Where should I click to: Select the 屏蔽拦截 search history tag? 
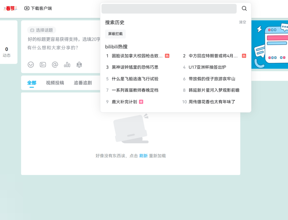pos(115,34)
